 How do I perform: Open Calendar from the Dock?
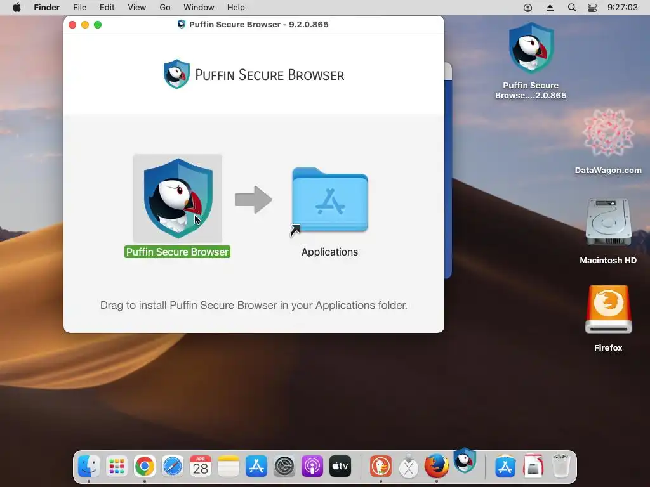click(201, 466)
